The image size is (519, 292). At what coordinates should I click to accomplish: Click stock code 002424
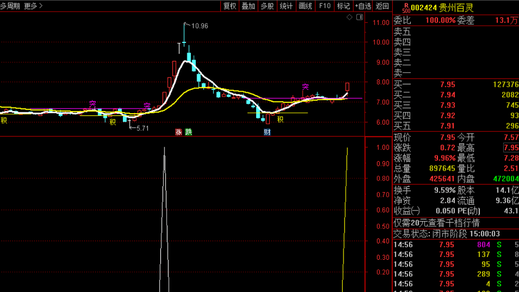tap(424, 8)
